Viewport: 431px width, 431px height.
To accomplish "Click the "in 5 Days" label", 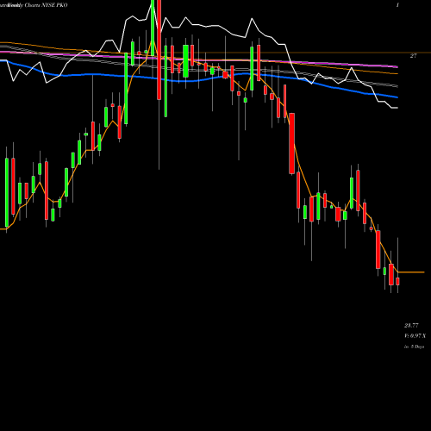I will tap(414, 347).
